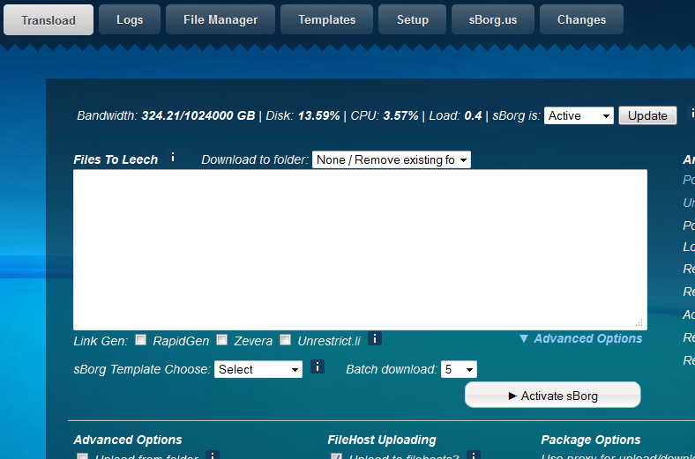695x459 pixels.
Task: Open the Download to folder dropdown
Action: tap(392, 159)
